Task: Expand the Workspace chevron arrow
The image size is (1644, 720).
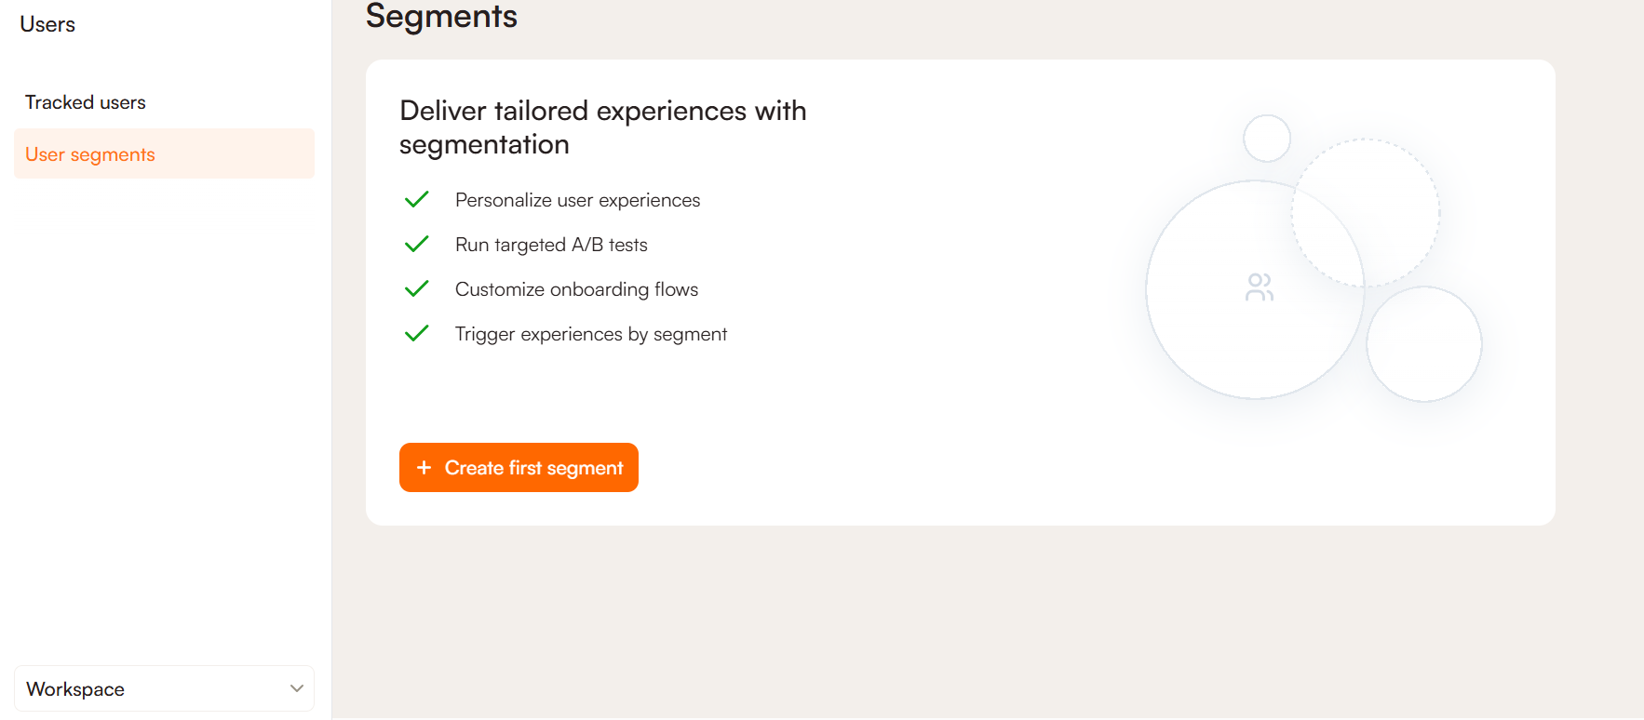Action: coord(297,689)
